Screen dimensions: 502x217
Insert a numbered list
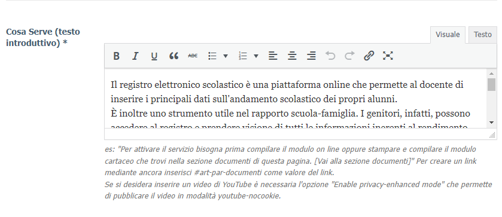[x=244, y=56]
